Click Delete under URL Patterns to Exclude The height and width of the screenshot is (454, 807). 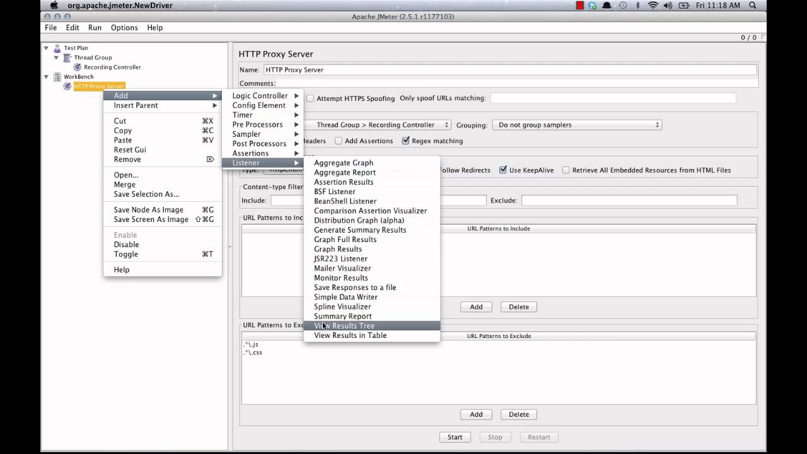coord(519,414)
